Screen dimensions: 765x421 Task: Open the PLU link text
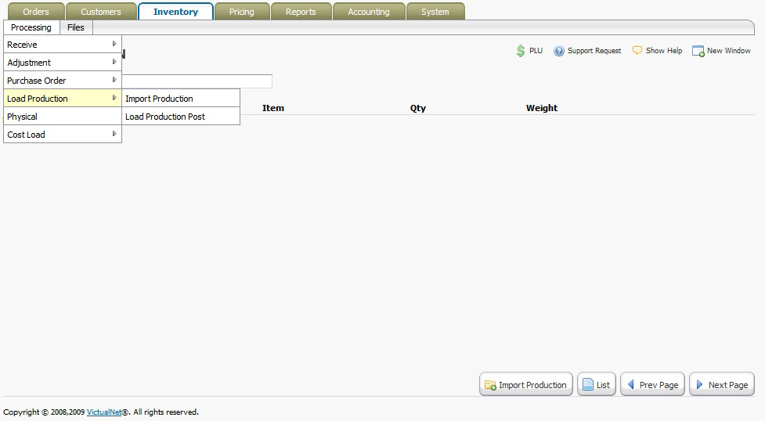536,51
